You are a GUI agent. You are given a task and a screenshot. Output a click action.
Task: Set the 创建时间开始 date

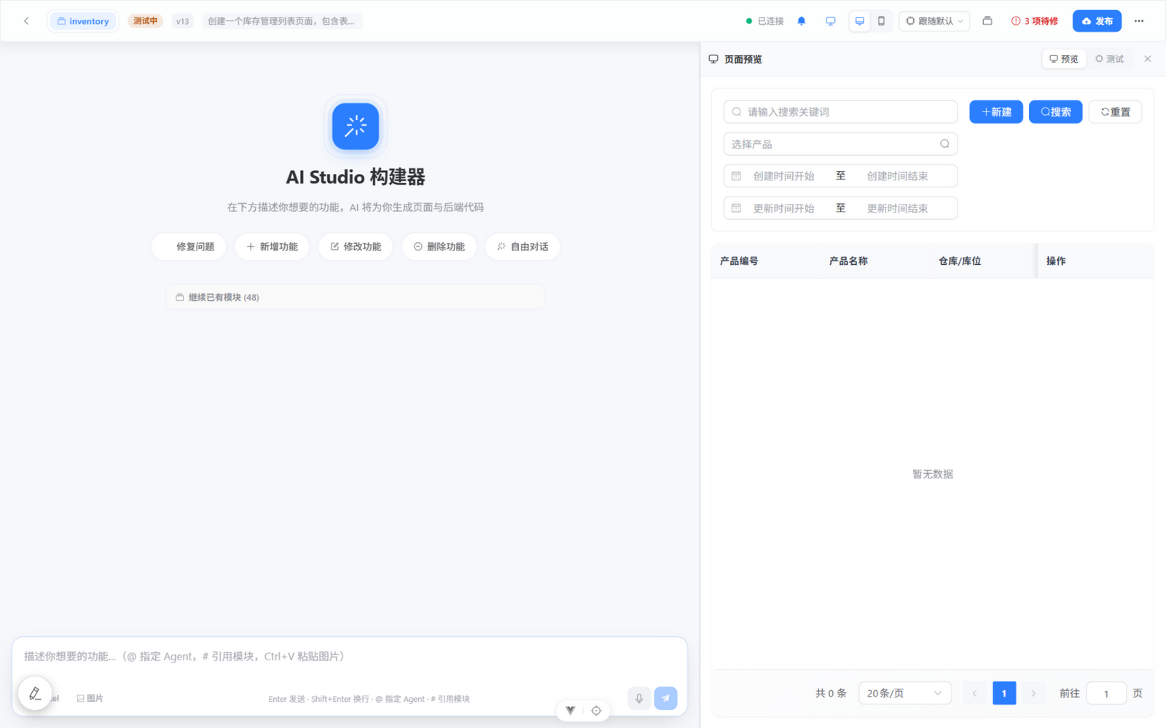point(784,176)
